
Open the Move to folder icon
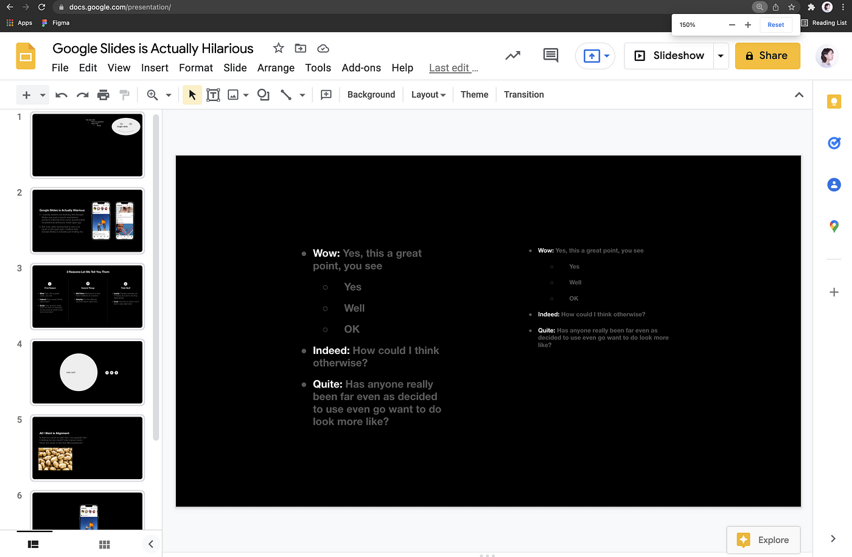(x=301, y=48)
